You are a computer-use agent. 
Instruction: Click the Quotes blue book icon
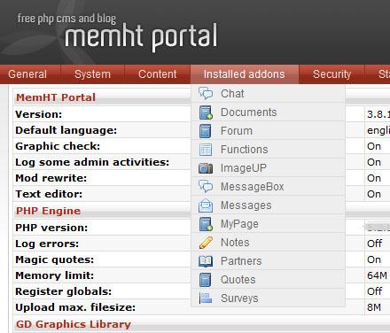206,280
